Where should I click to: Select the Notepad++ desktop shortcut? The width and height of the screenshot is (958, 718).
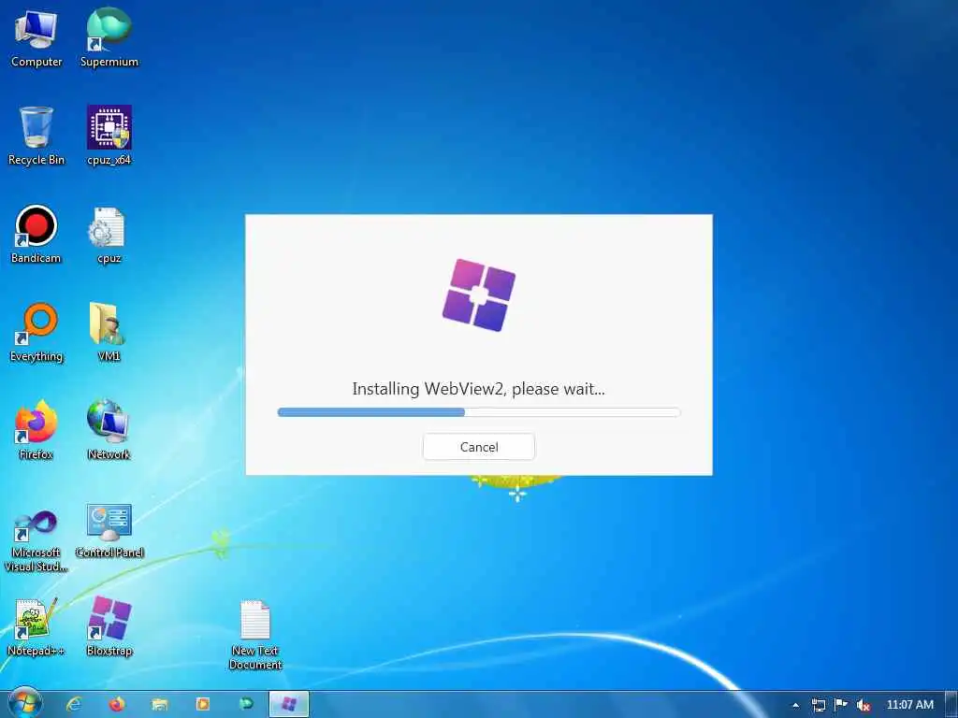pos(36,627)
